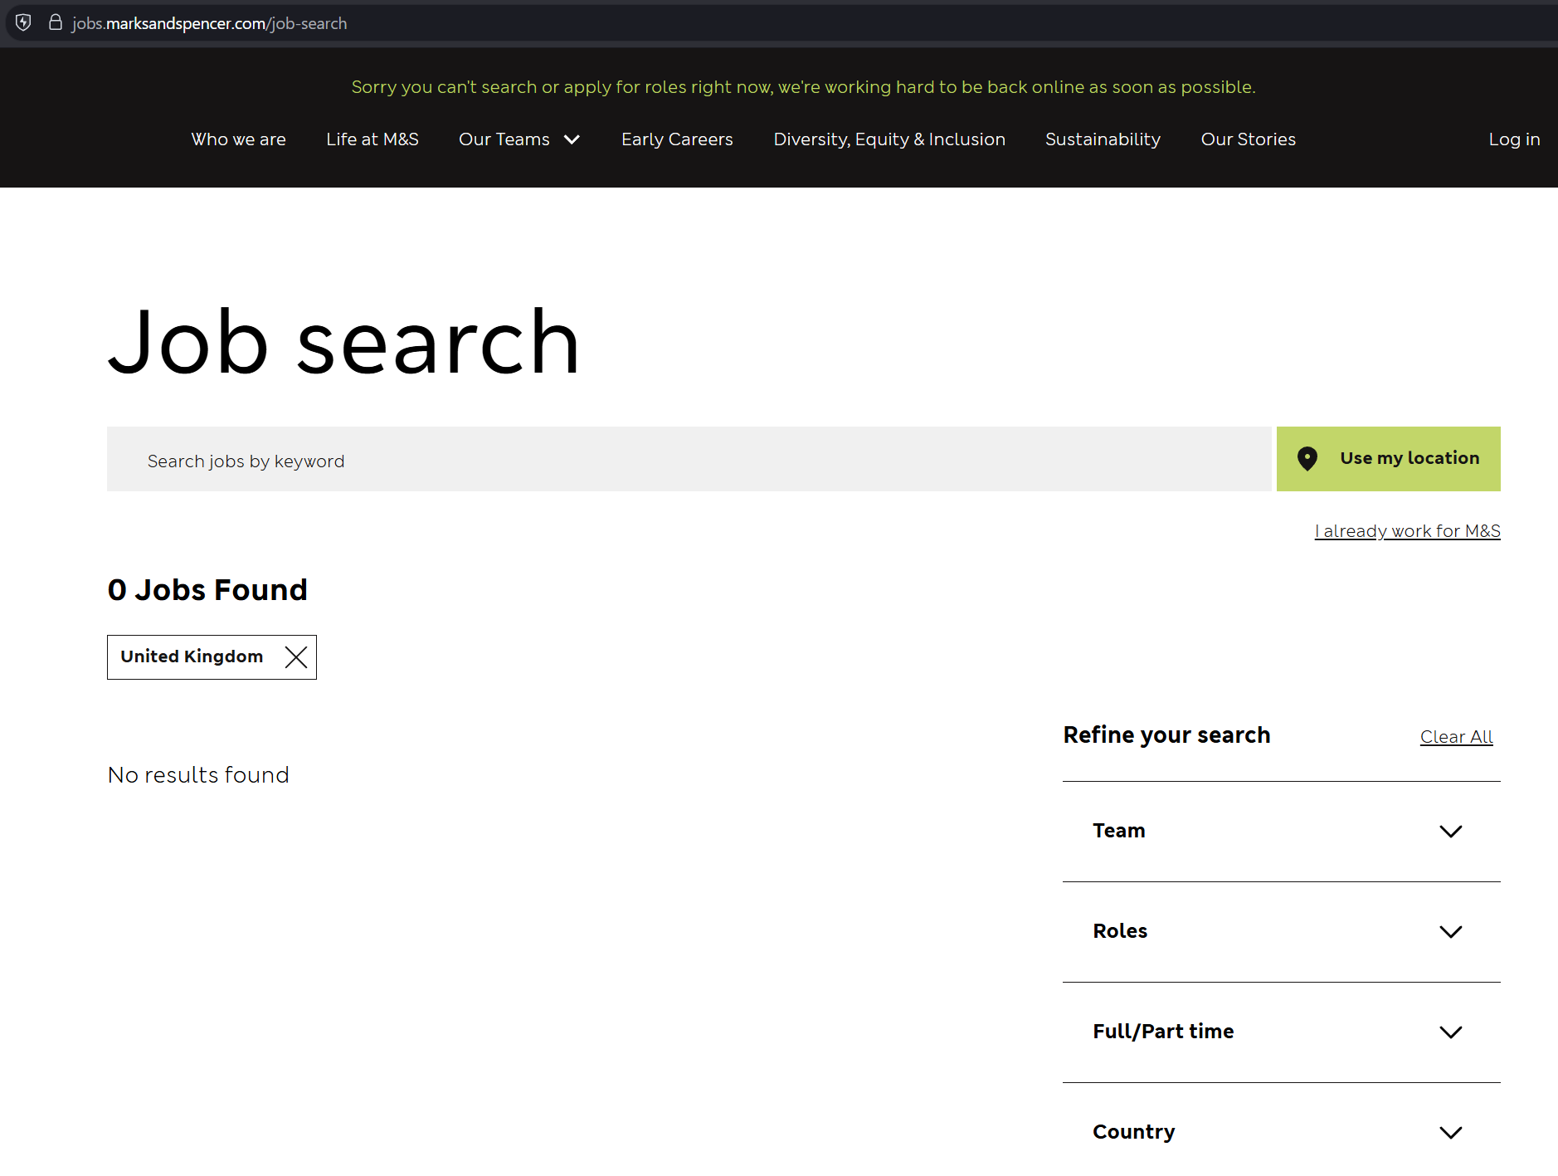Expand the Country filter section

(x=1450, y=1133)
